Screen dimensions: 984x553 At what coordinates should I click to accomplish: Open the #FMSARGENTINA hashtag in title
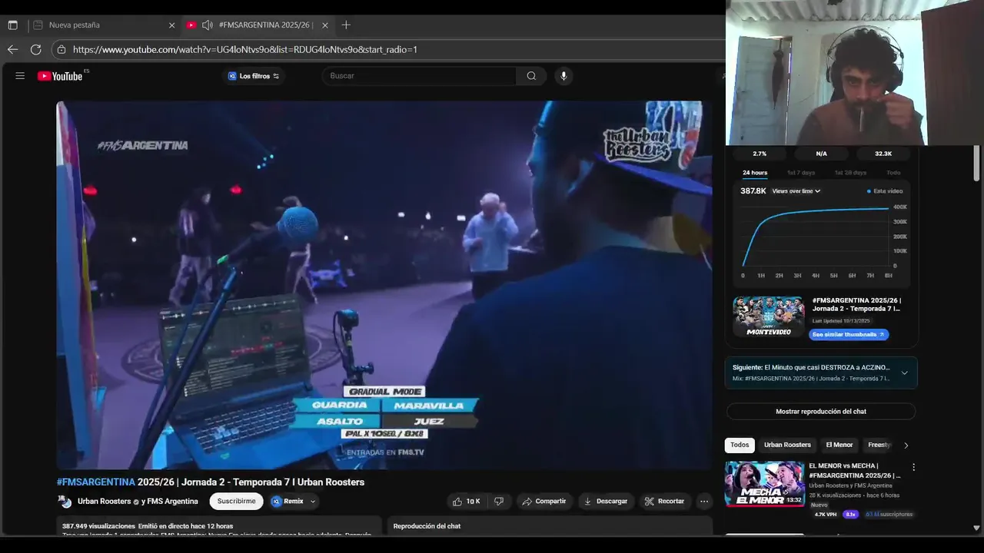pos(96,482)
